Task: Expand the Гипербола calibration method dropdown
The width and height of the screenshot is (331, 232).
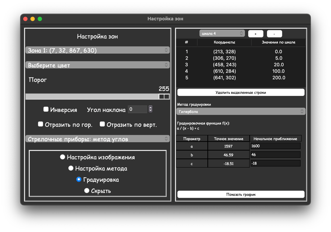Action: [241, 111]
